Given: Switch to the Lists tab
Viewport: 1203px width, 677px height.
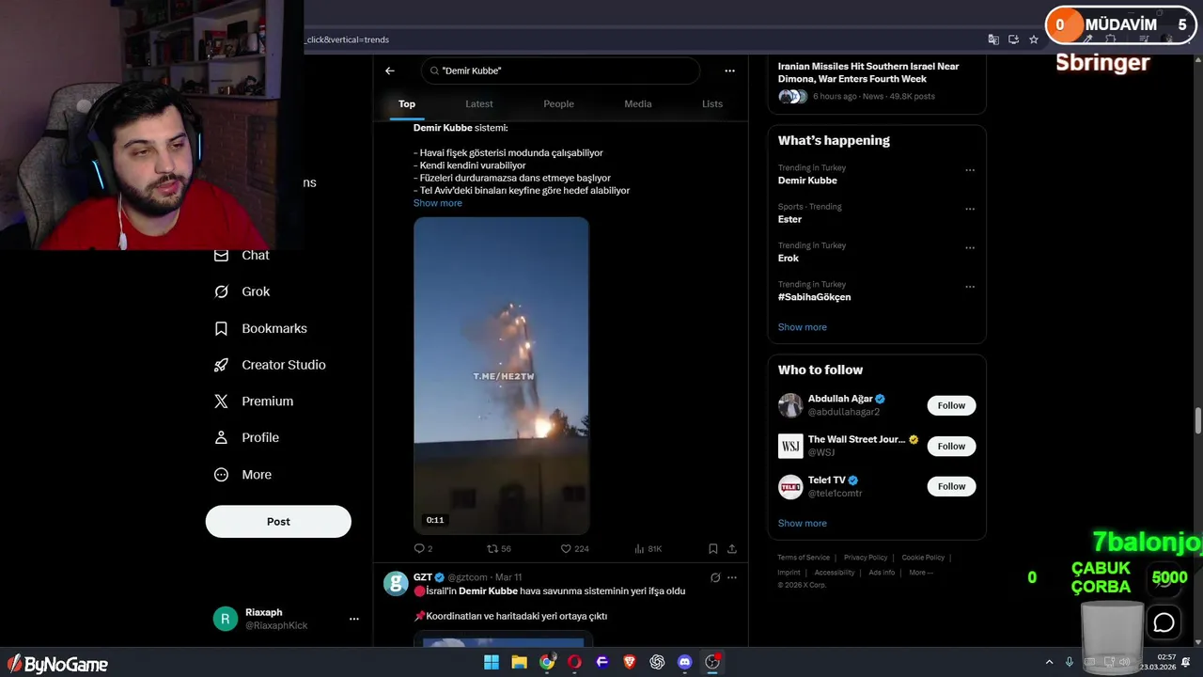Looking at the screenshot, I should pos(712,103).
